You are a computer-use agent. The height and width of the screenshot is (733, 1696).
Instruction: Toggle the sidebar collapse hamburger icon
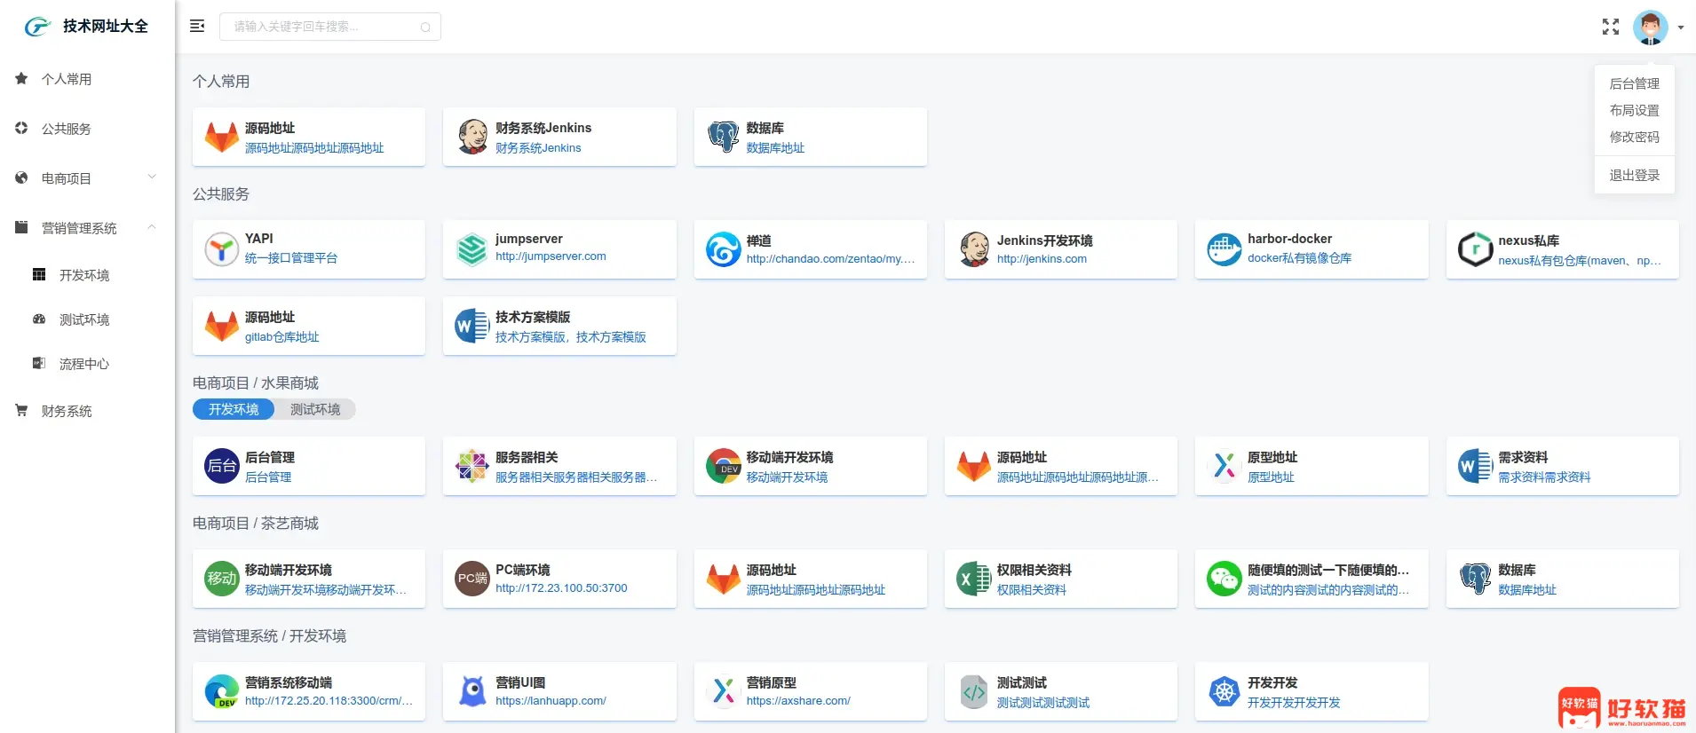197,27
